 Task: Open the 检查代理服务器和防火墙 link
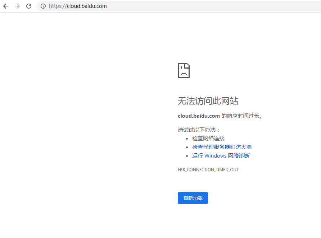222,147
